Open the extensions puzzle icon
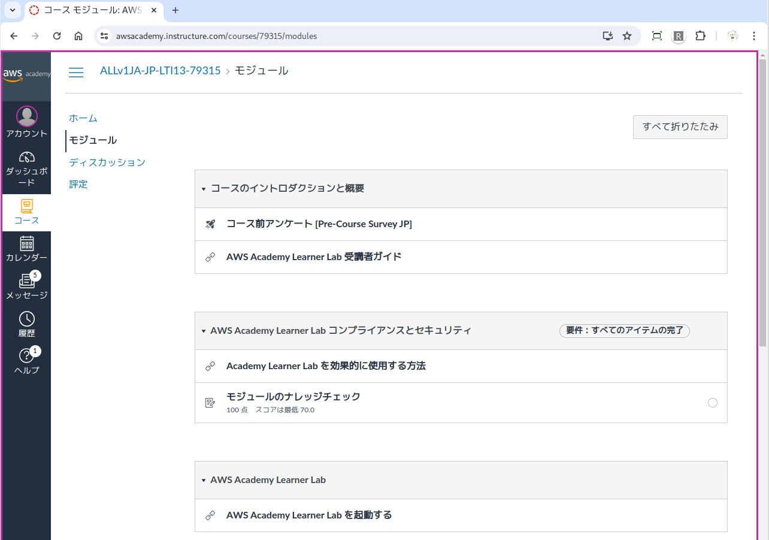The height and width of the screenshot is (540, 769). [700, 36]
